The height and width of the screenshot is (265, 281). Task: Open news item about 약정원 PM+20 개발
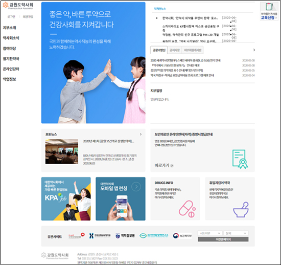coord(191,35)
